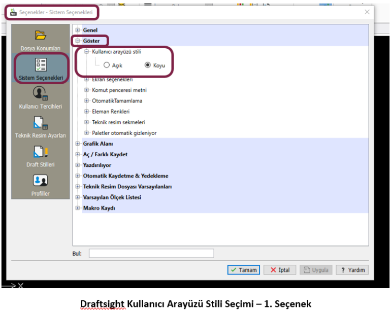Confirm with the Tamam button
The height and width of the screenshot is (312, 390).
244,270
